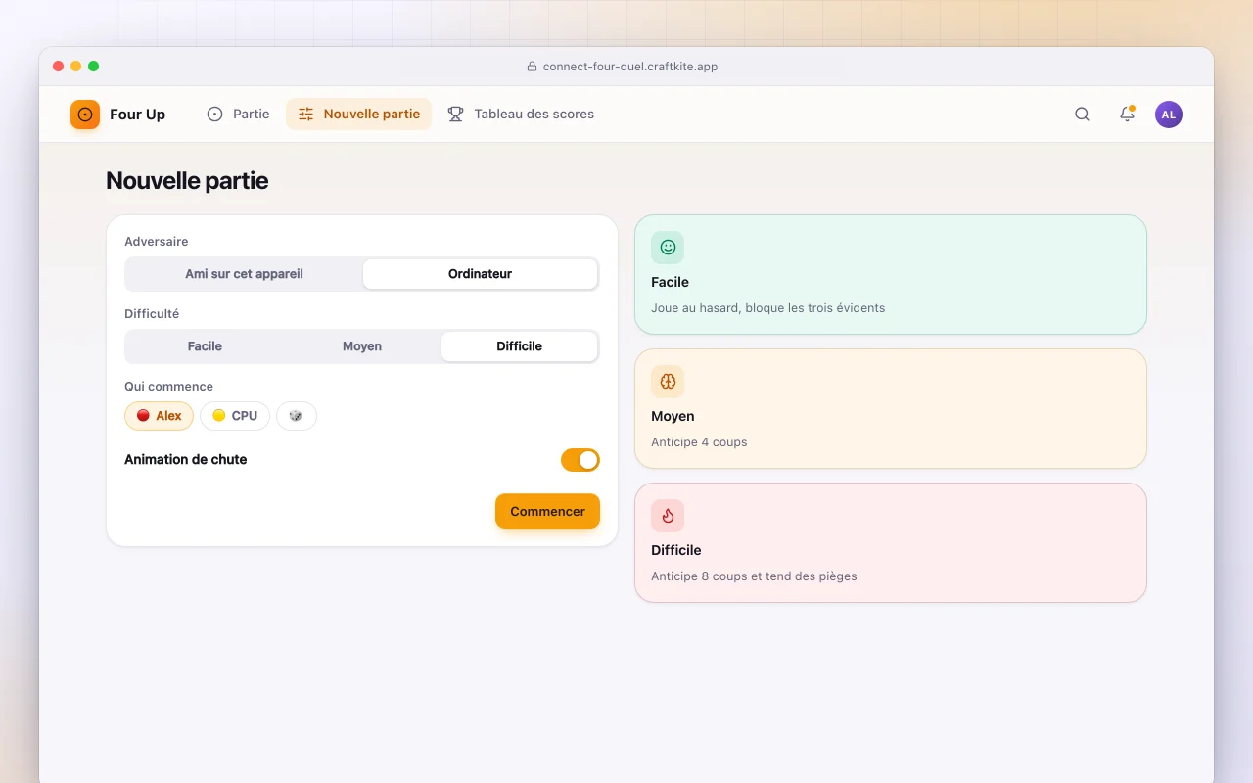
Task: Open notifications via the bell icon
Action: pos(1127,115)
